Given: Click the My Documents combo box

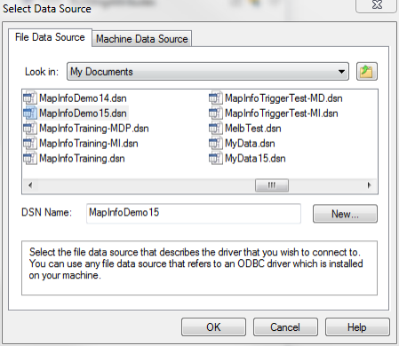Looking at the screenshot, I should [208, 72].
